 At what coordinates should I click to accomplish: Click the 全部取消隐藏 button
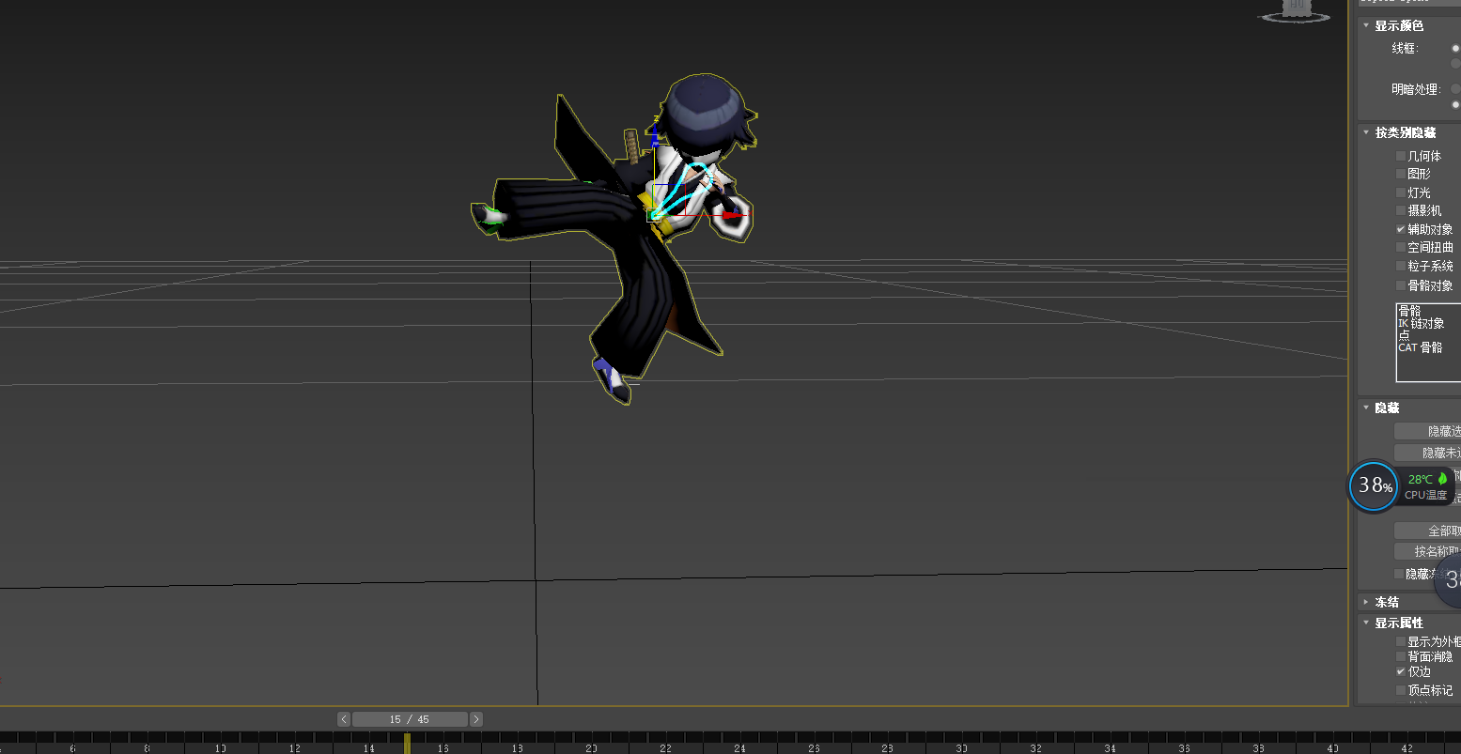(1427, 531)
